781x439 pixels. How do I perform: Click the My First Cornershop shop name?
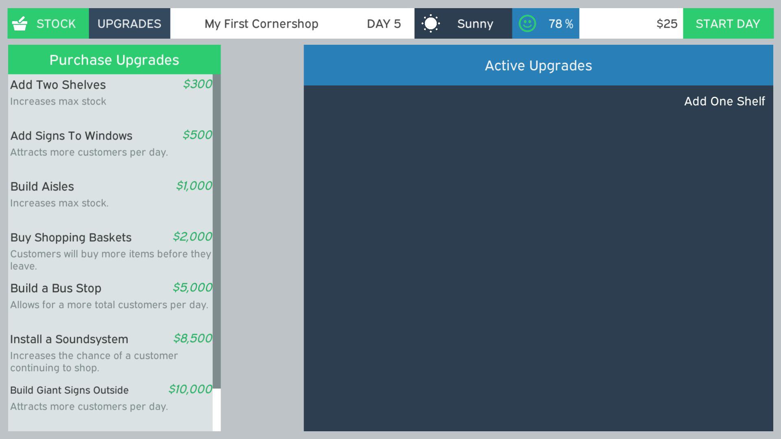tap(261, 24)
